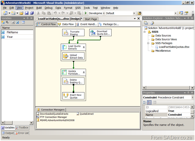Click the Undo arrow icon
The image size is (195, 141).
tap(55, 13)
